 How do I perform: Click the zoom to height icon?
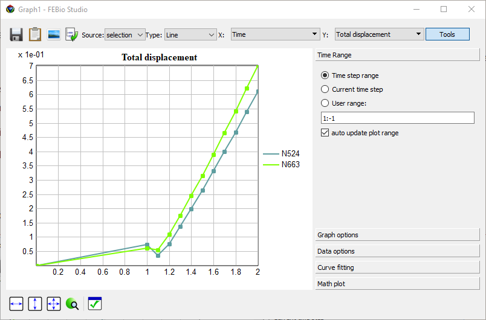[35, 304]
